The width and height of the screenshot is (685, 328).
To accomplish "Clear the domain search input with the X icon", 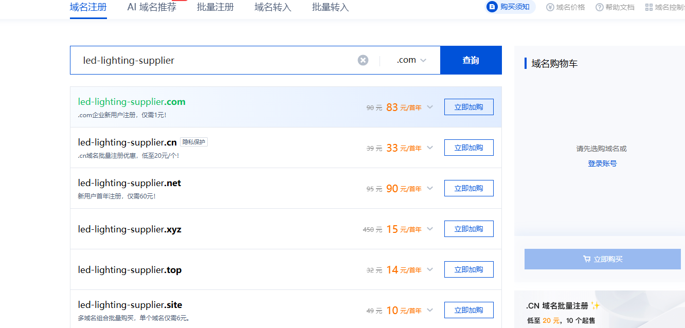I will 363,60.
